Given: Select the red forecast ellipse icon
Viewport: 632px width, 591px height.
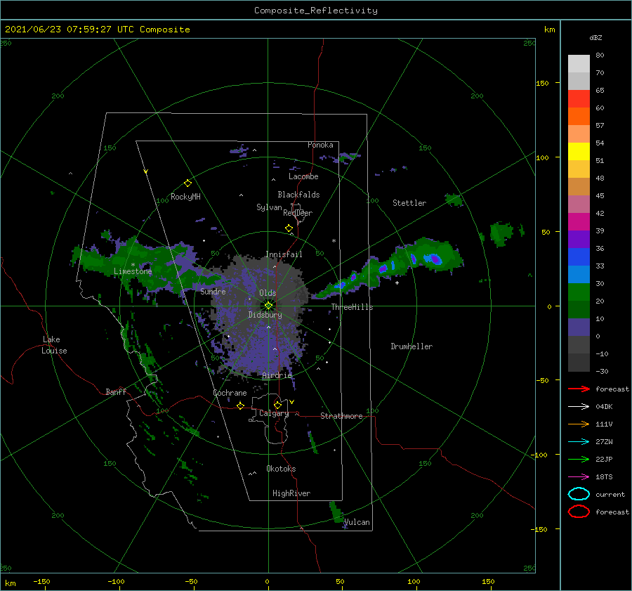Looking at the screenshot, I should click(579, 512).
